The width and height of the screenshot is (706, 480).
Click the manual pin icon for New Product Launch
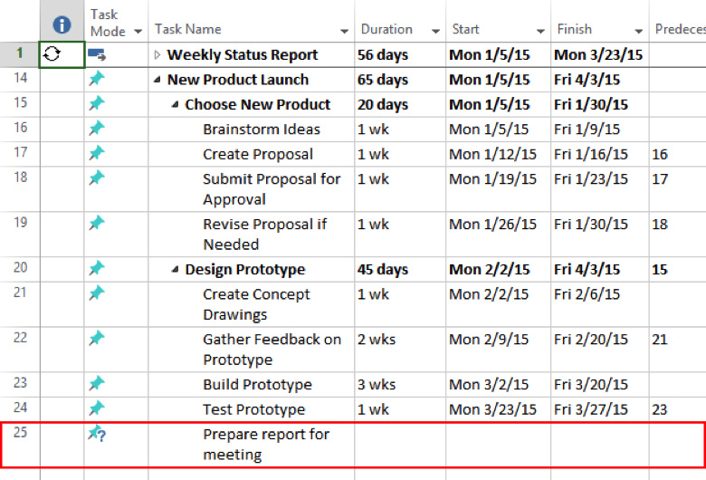tap(97, 80)
